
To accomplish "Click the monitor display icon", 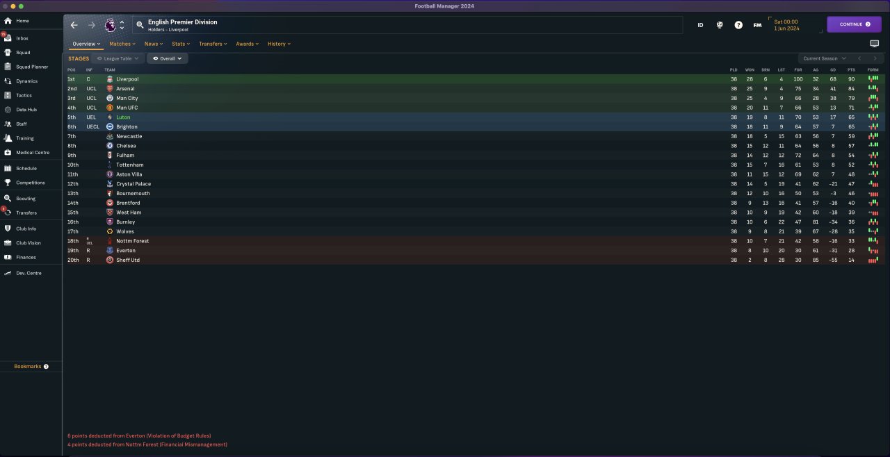I will point(874,44).
